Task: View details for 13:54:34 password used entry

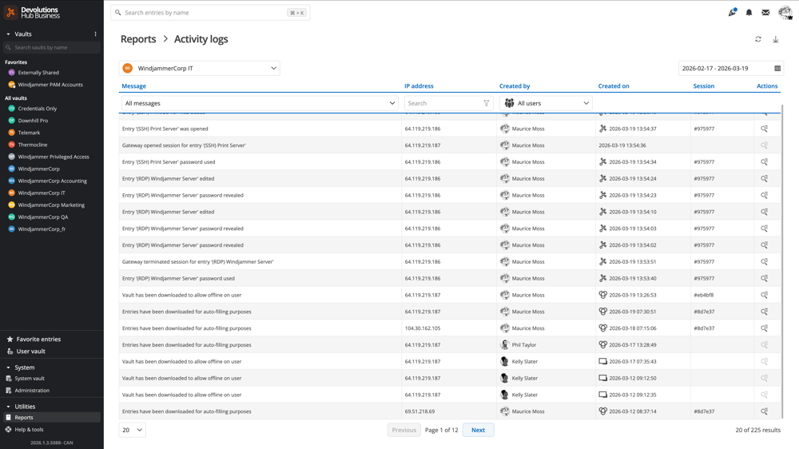Action: [765, 162]
